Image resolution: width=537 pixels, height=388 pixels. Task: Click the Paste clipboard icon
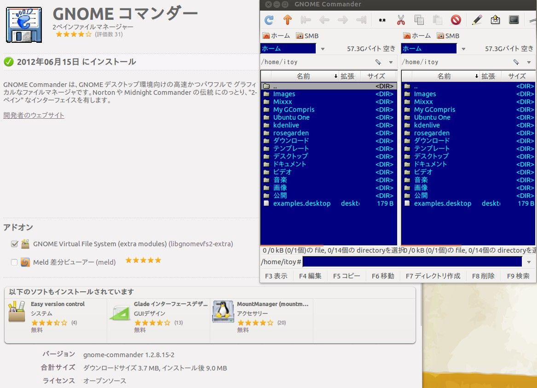click(437, 20)
